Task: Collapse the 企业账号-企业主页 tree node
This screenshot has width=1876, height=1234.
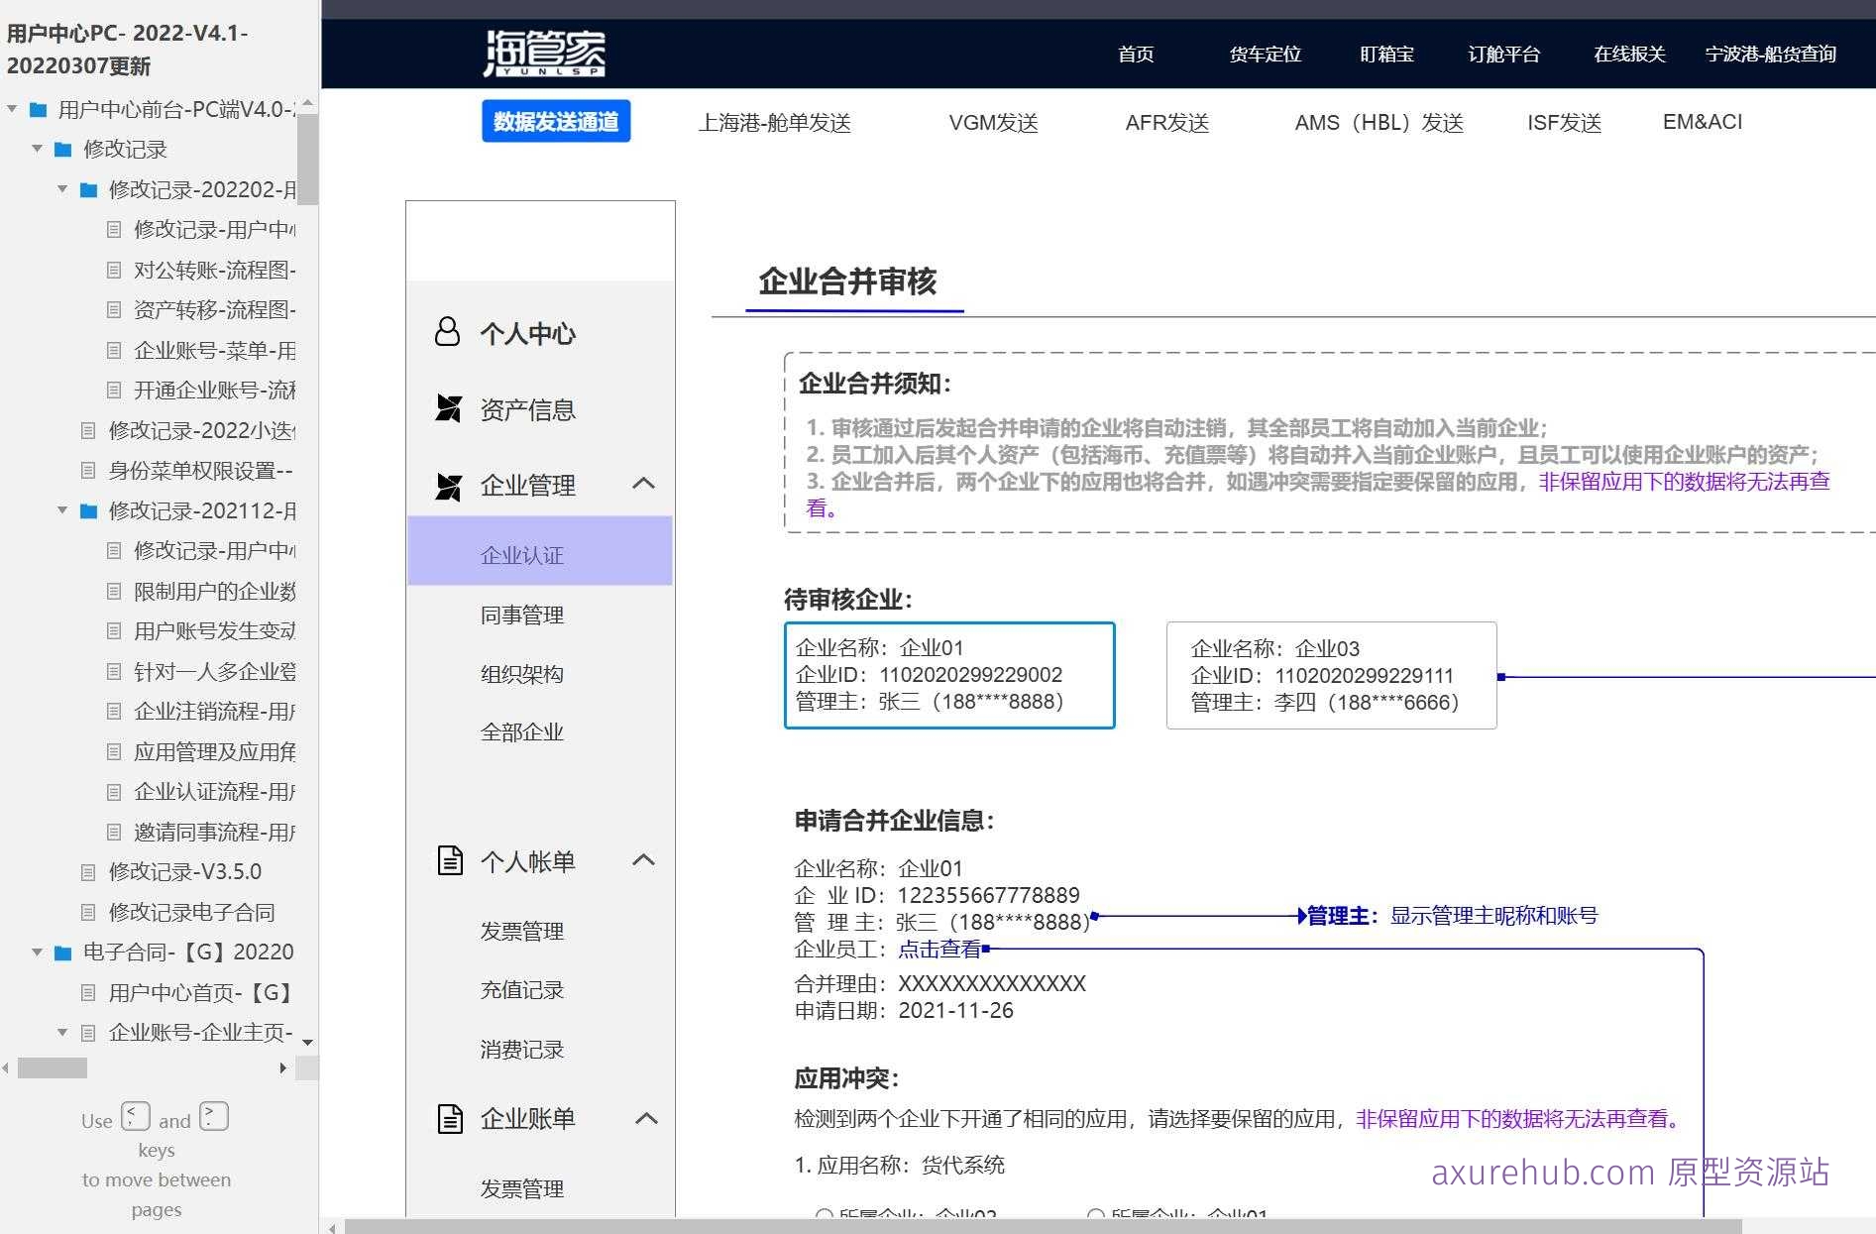Action: coord(61,1032)
